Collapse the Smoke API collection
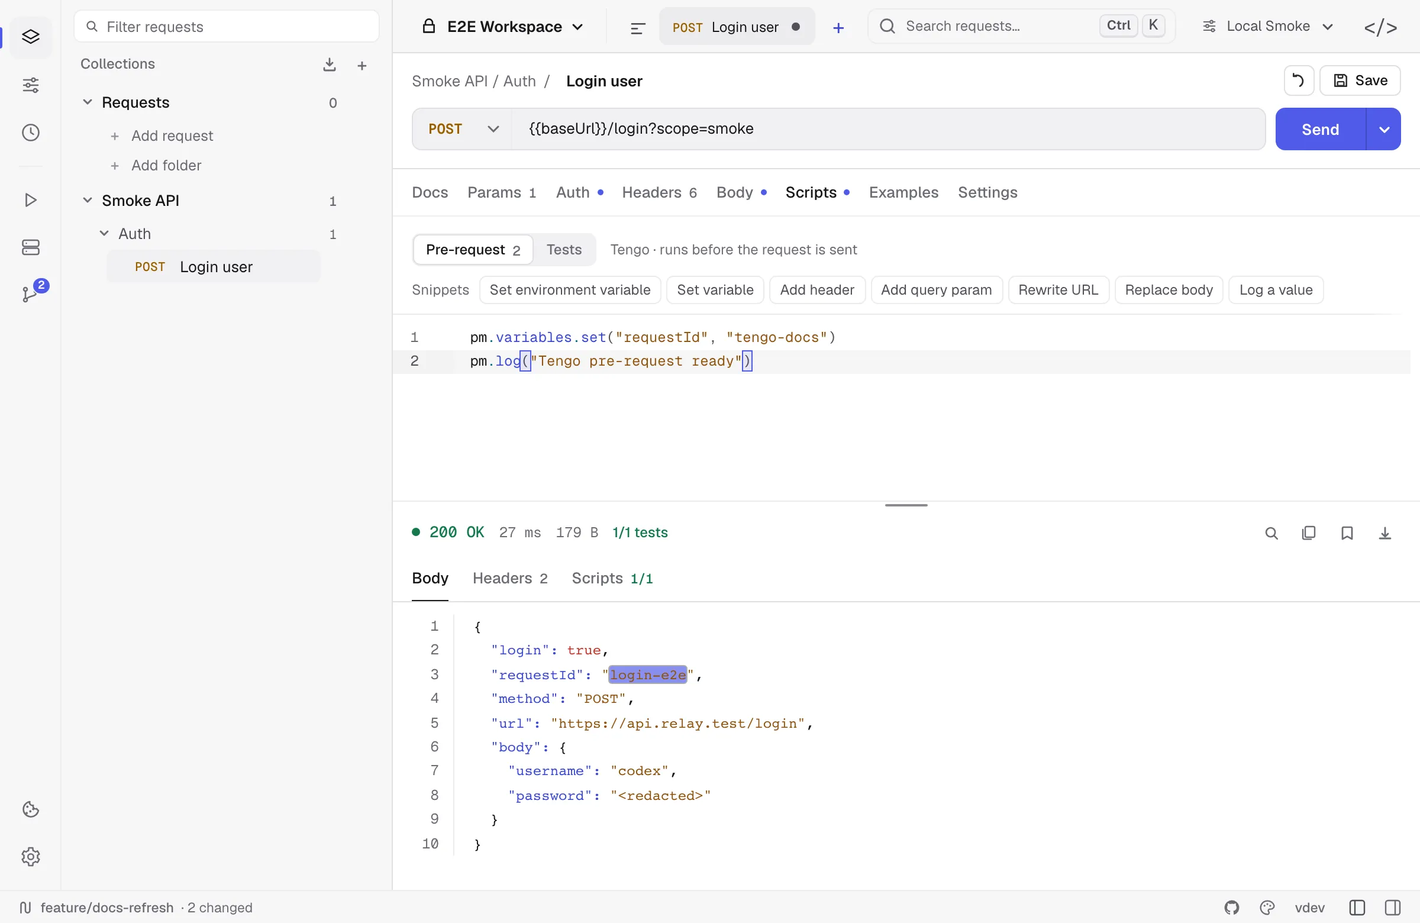Viewport: 1420px width, 923px height. 87,200
